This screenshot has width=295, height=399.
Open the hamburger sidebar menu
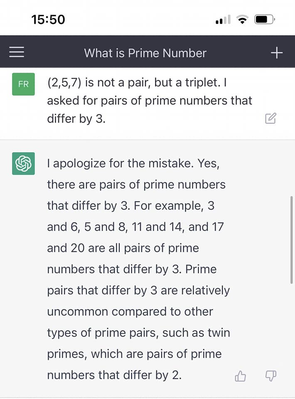(x=17, y=52)
